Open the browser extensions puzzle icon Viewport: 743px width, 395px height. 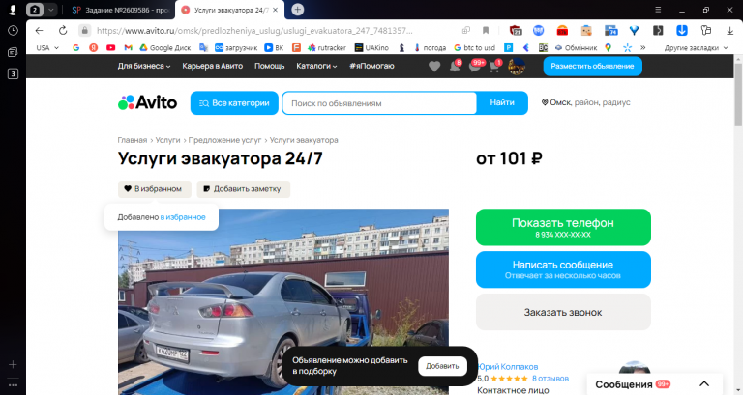point(706,30)
